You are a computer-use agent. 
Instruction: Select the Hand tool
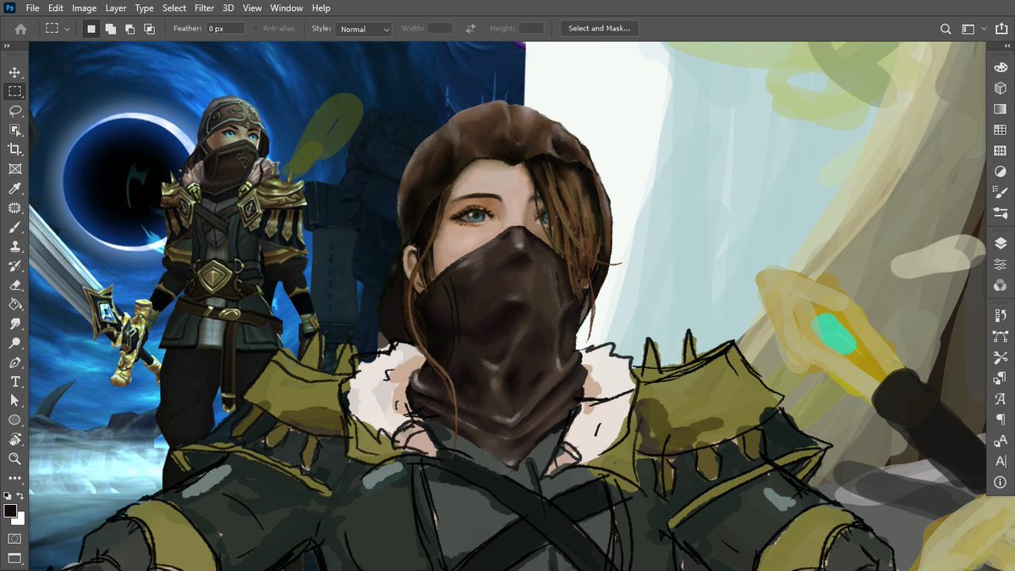[x=14, y=440]
